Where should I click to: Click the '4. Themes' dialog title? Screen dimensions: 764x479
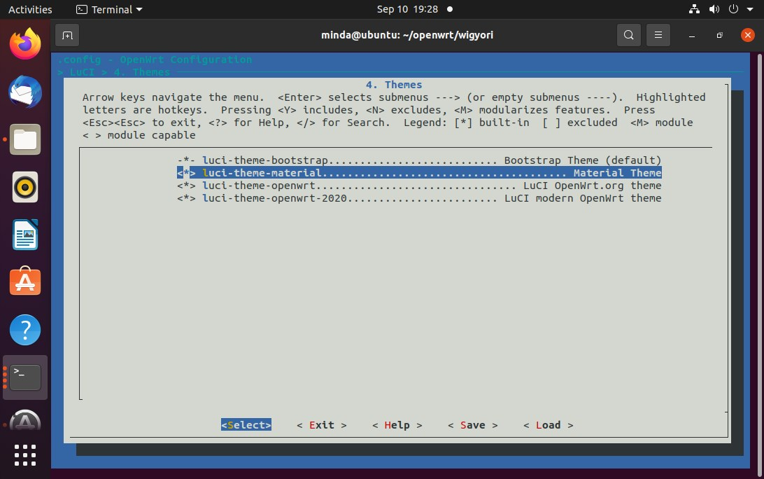pyautogui.click(x=394, y=85)
